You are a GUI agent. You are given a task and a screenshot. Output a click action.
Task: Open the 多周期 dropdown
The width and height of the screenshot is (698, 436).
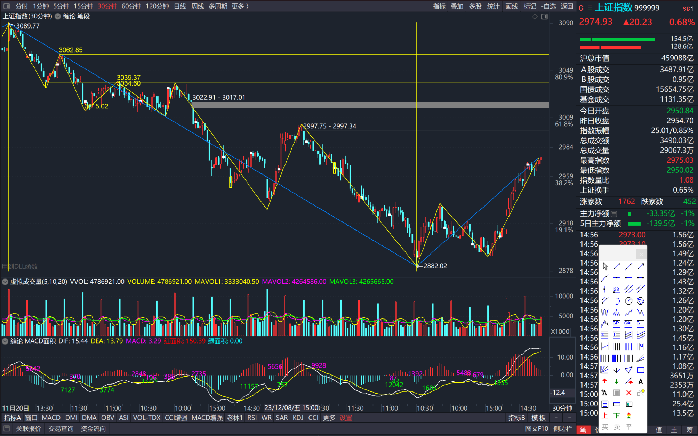[218, 6]
